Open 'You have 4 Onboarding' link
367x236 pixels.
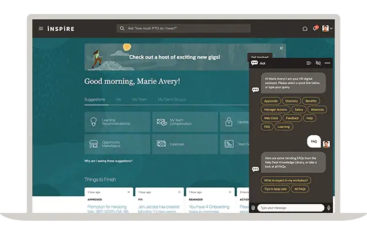tap(209, 209)
